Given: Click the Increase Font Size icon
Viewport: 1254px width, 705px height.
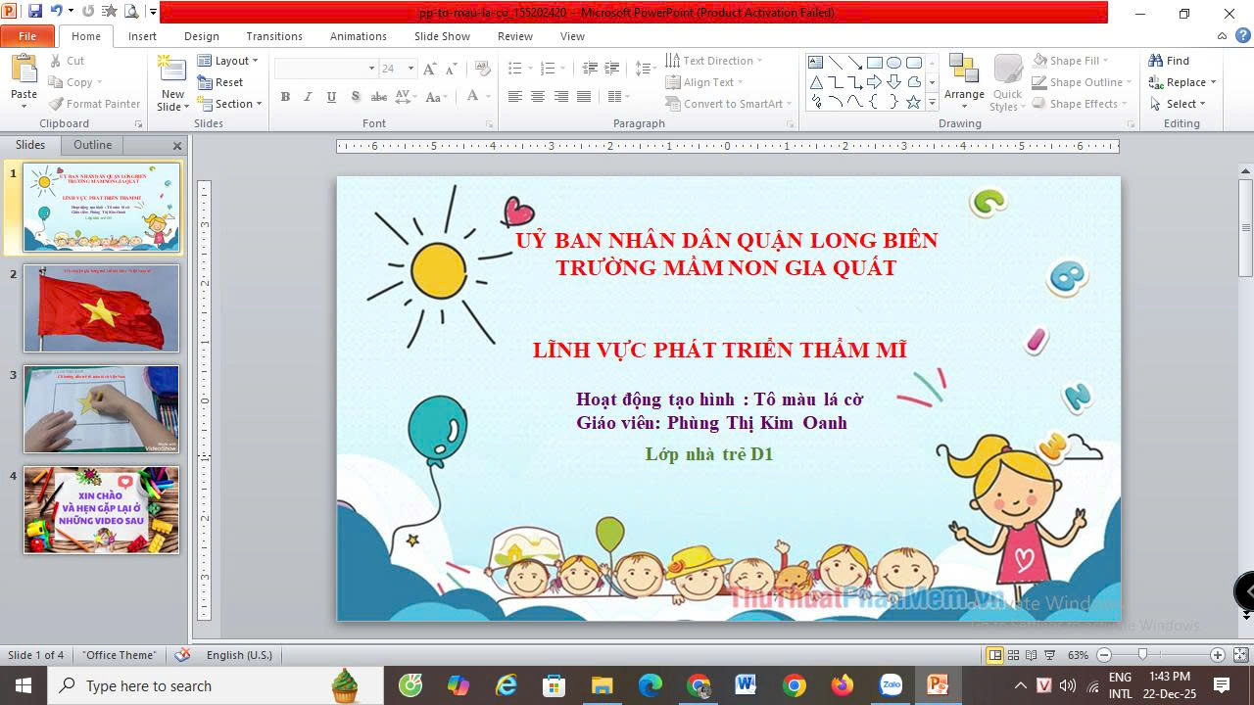Looking at the screenshot, I should tap(431, 69).
